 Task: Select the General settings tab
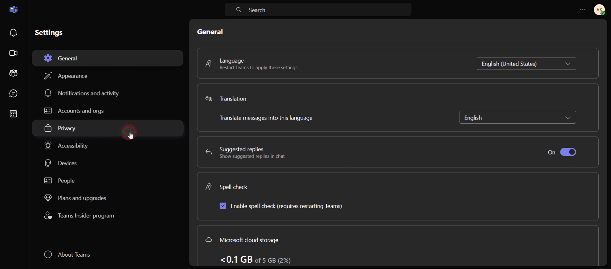[x=108, y=58]
